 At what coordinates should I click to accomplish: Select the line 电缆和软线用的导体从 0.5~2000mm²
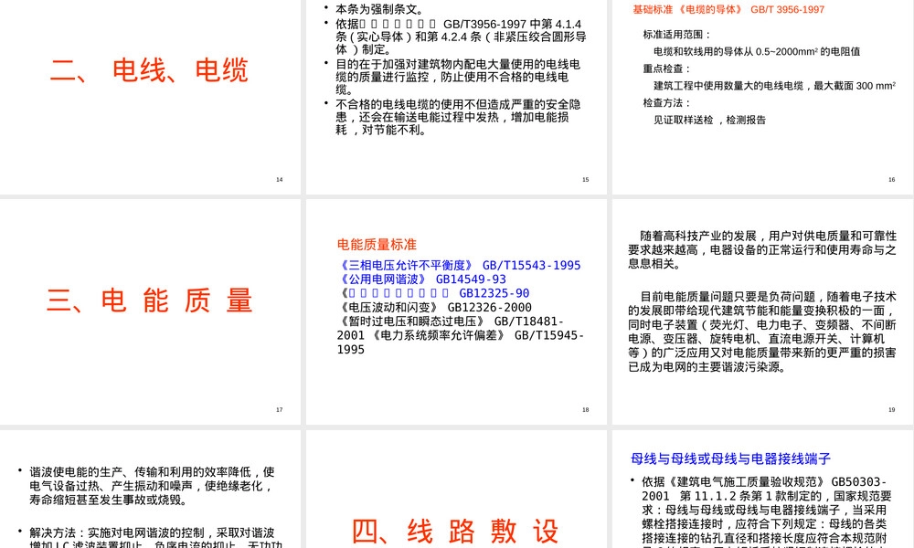[757, 51]
